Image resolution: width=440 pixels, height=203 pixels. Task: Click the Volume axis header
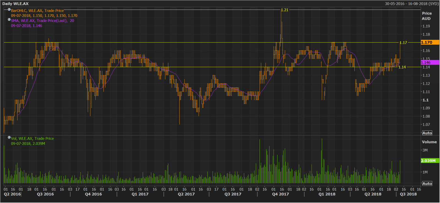[x=429, y=142]
